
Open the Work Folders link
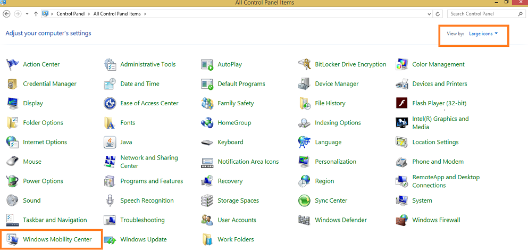tap(236, 239)
